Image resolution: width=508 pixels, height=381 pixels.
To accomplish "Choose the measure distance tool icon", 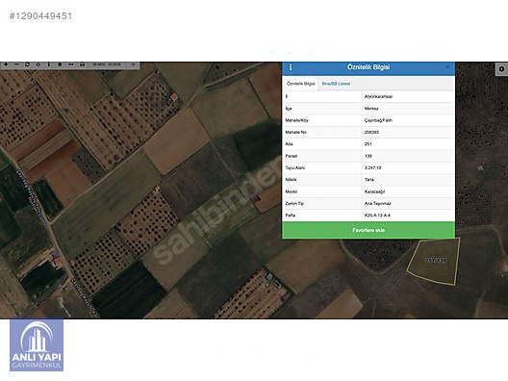I will (x=71, y=64).
